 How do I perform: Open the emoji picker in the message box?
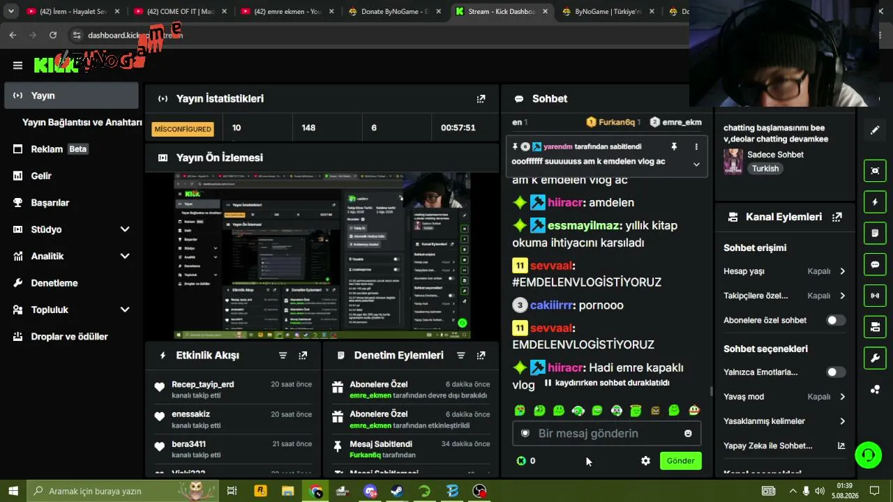click(688, 434)
